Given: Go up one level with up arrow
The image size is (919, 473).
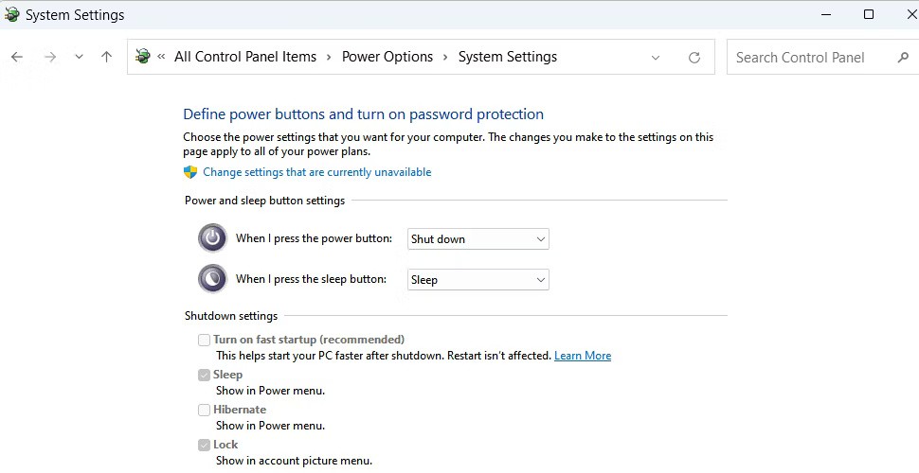Looking at the screenshot, I should click(x=106, y=57).
